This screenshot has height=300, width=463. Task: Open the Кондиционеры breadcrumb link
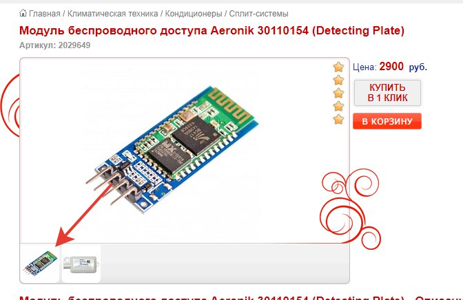click(194, 14)
